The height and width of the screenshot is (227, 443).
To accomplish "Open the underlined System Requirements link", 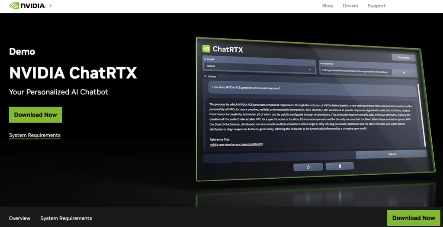I will [x=35, y=136].
